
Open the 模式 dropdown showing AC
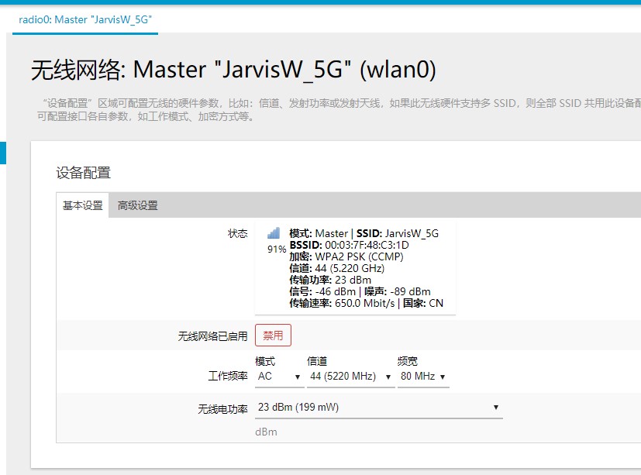[x=279, y=377]
